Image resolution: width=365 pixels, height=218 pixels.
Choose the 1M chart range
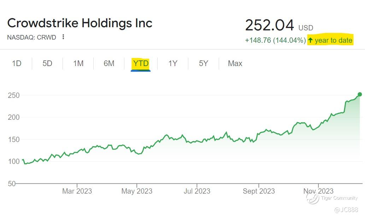78,64
